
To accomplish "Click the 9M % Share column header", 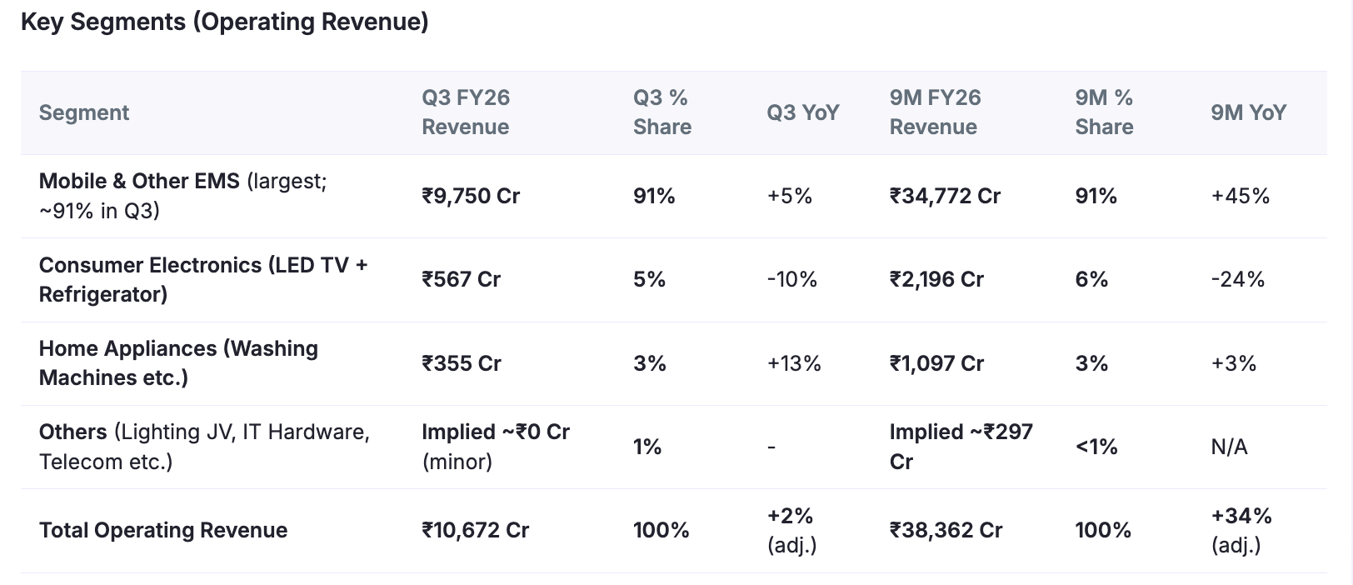I will (1103, 112).
